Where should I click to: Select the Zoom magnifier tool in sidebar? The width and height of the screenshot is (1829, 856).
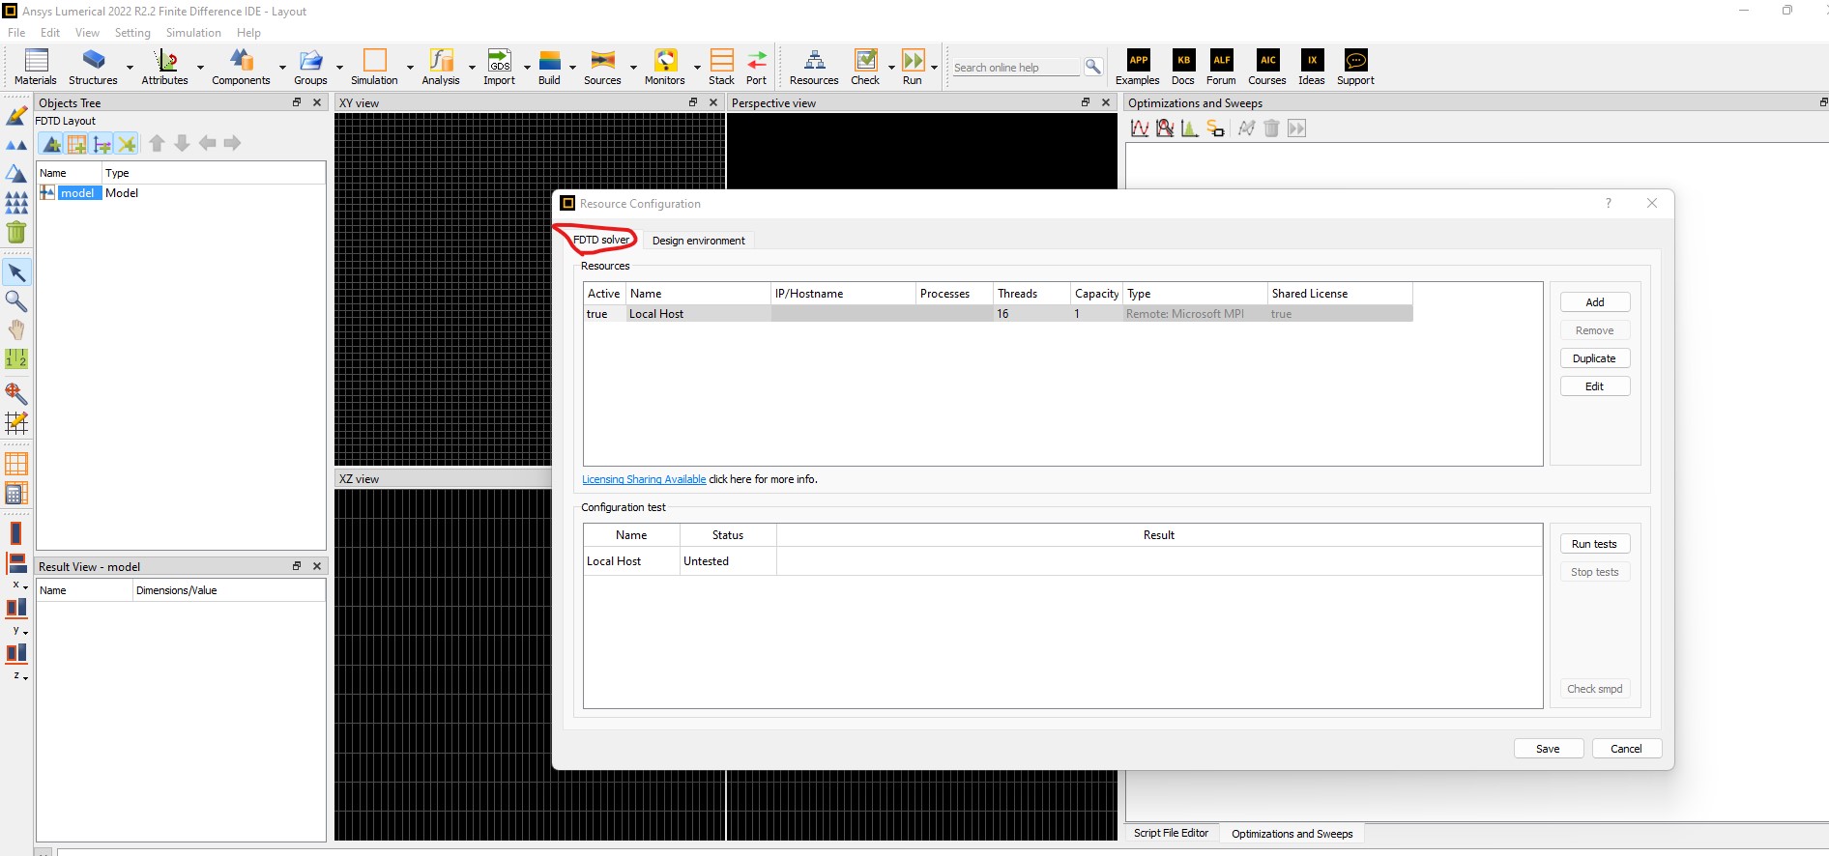pos(16,301)
